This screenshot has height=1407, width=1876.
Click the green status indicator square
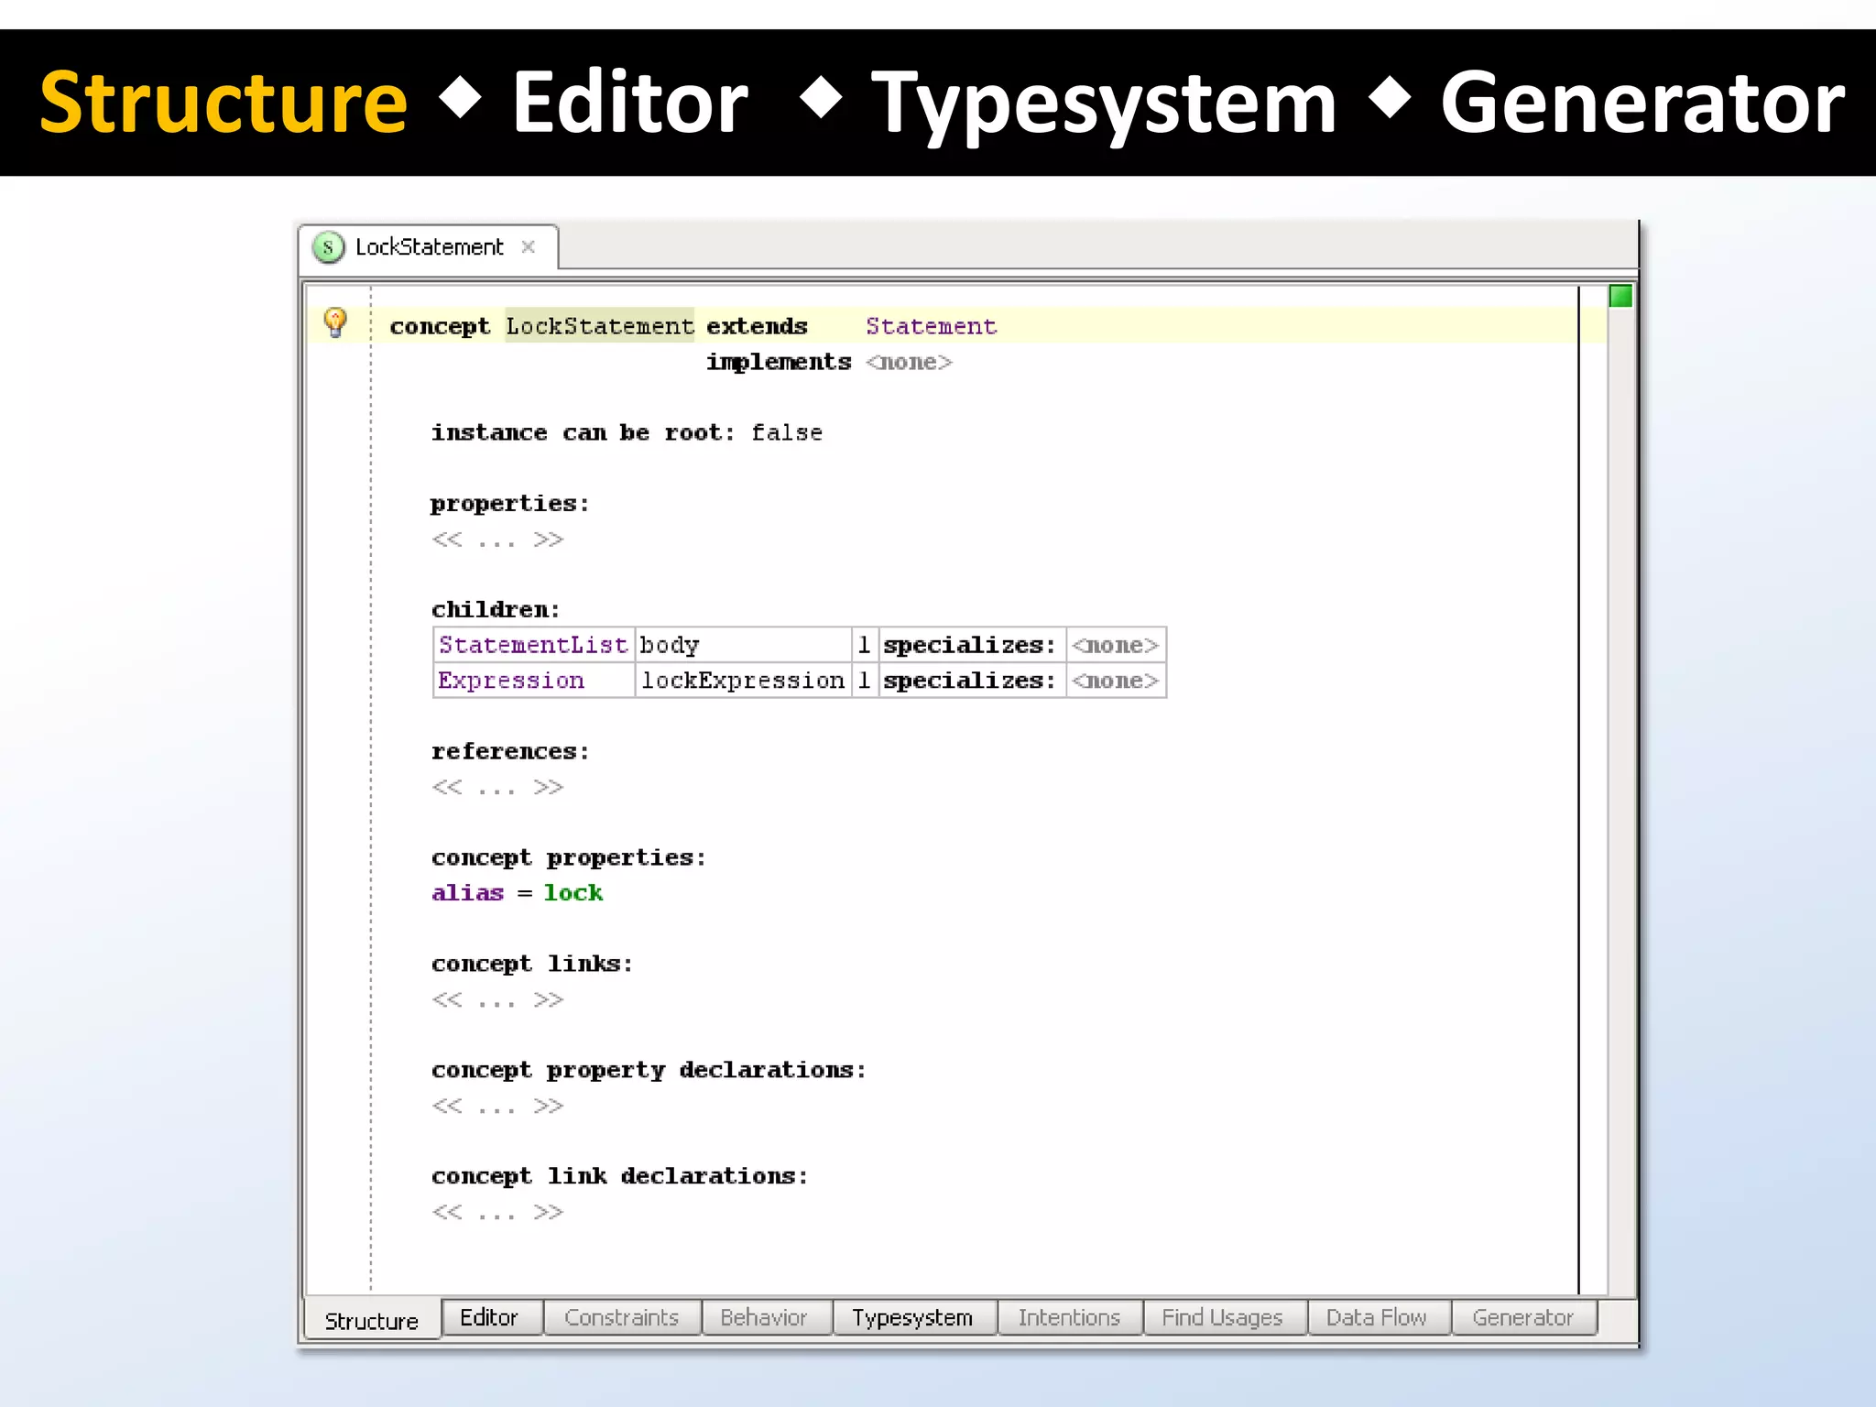click(1620, 296)
